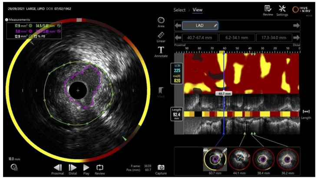Collapse the Measurements panel
Screen dimensions: 318x179
point(7,20)
